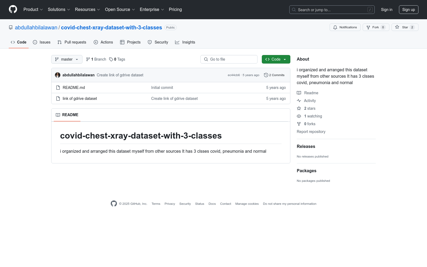View the 1 Branch list
Image resolution: width=427 pixels, height=267 pixels.
point(96,59)
